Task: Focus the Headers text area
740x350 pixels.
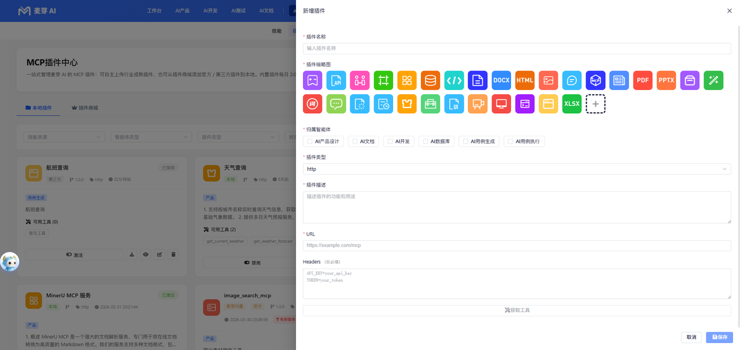Action: pyautogui.click(x=517, y=284)
